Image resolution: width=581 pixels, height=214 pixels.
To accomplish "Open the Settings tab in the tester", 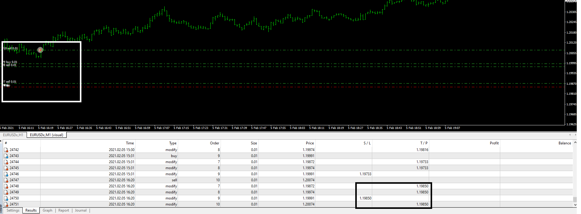I will 13,210.
